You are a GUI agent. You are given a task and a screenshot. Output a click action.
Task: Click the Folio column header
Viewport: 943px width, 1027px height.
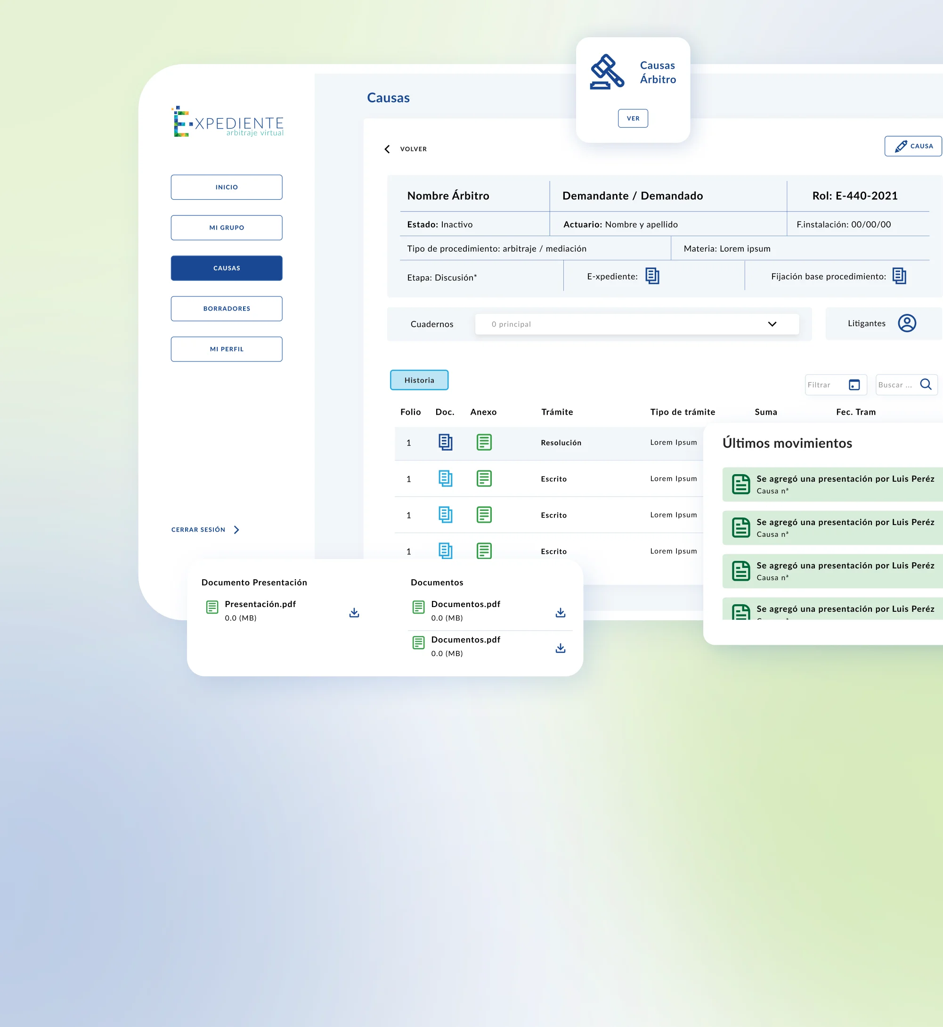[410, 411]
